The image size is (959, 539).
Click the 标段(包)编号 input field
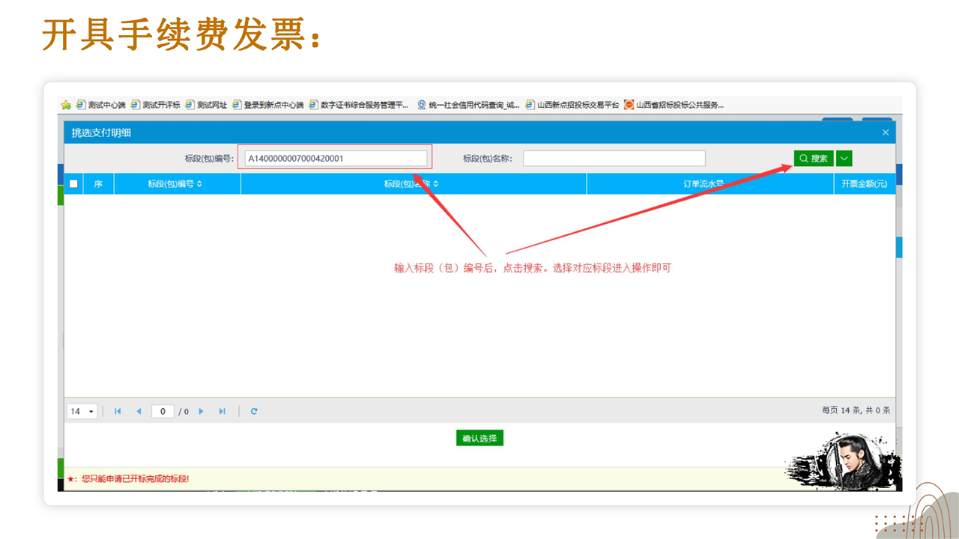point(336,159)
